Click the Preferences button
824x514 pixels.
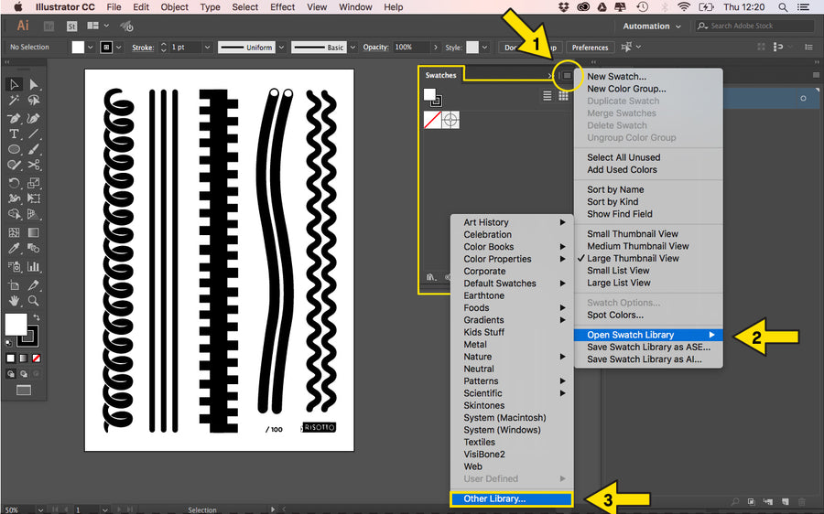(590, 48)
